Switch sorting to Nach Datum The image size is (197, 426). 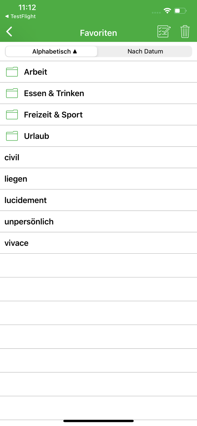tap(145, 51)
